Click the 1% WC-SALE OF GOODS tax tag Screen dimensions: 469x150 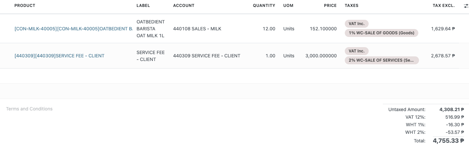382,33
